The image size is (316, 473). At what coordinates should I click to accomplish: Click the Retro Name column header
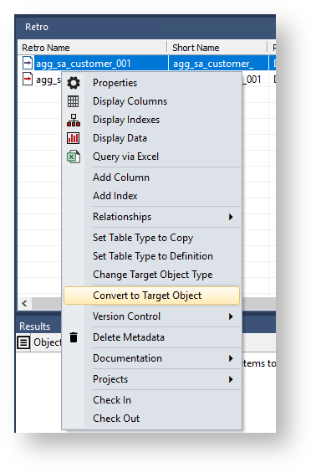[x=92, y=48]
